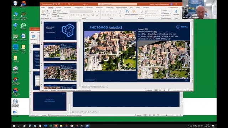Click the right 3D model image on slide

point(164,60)
